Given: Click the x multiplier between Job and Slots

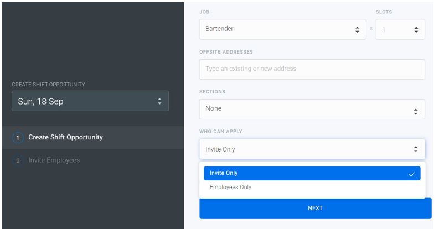Looking at the screenshot, I should tap(371, 28).
